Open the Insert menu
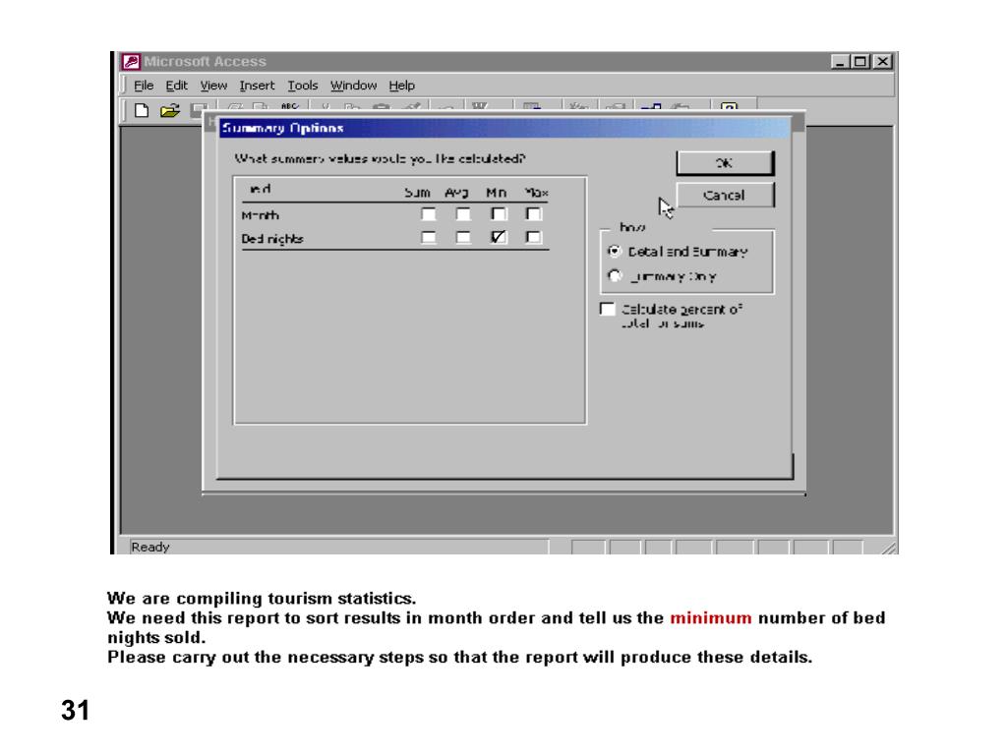 coord(257,86)
